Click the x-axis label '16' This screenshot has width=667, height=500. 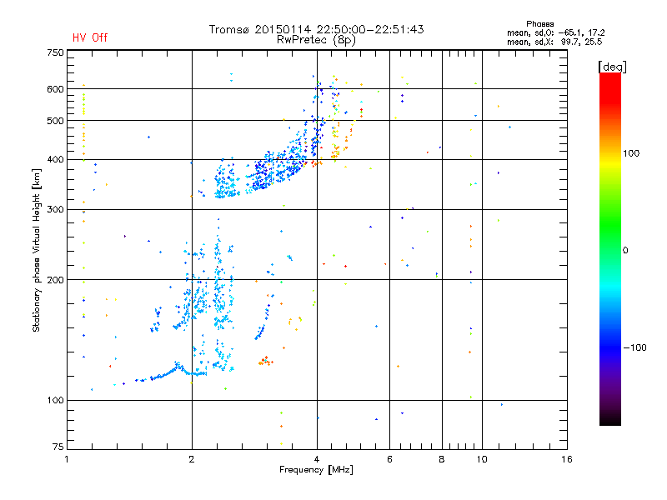tap(567, 459)
